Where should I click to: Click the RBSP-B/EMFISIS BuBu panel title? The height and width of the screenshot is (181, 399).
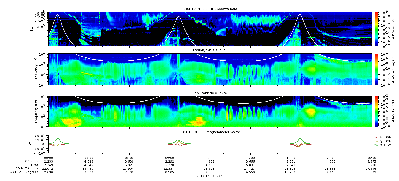(x=210, y=93)
